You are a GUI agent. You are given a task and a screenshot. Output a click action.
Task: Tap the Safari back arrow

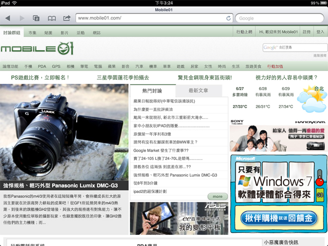(x=8, y=18)
